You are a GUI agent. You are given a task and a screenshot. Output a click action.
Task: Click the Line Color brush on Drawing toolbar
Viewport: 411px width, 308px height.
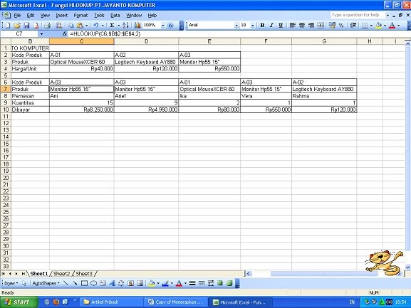(165, 283)
